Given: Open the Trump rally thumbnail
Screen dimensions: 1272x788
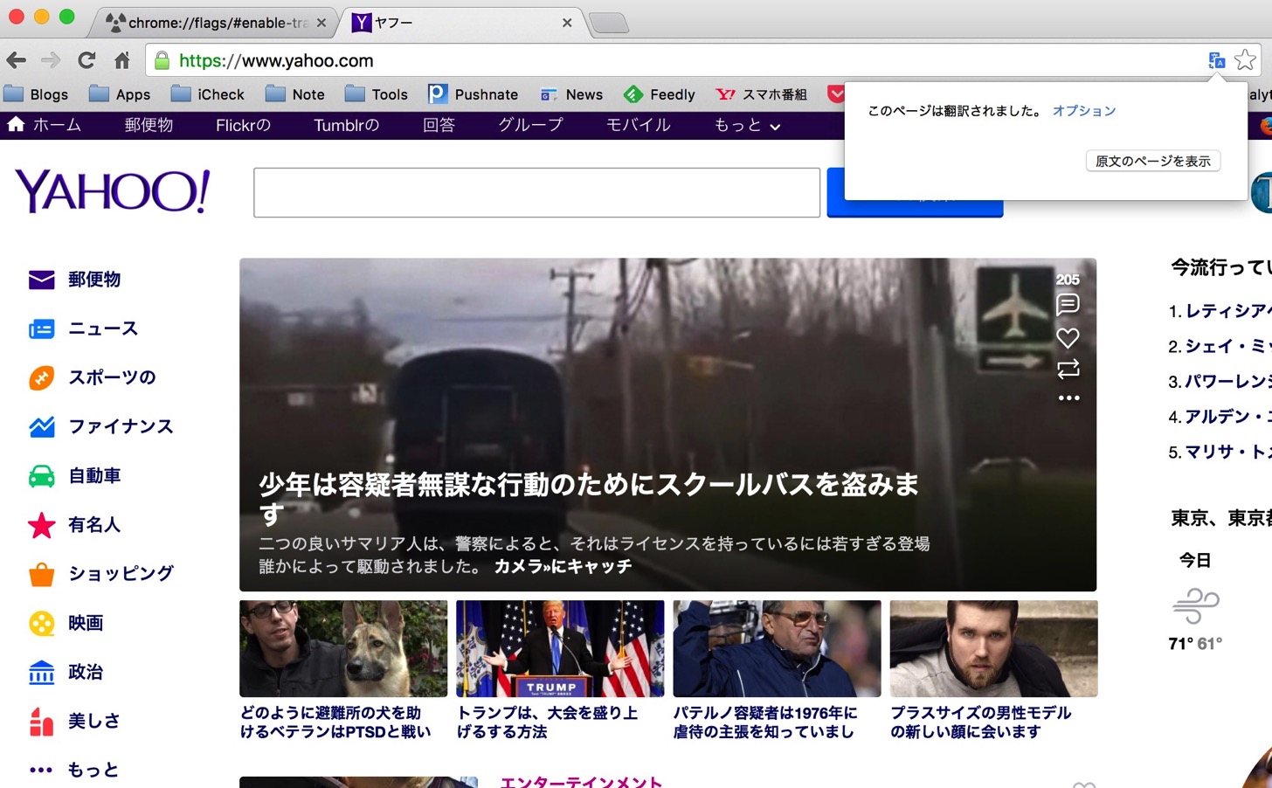Looking at the screenshot, I should [560, 648].
